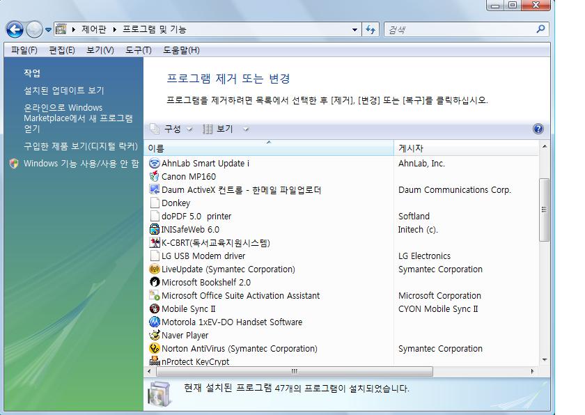Click the LG USB Modem driver icon
Image resolution: width=585 pixels, height=415 pixels.
tap(154, 256)
